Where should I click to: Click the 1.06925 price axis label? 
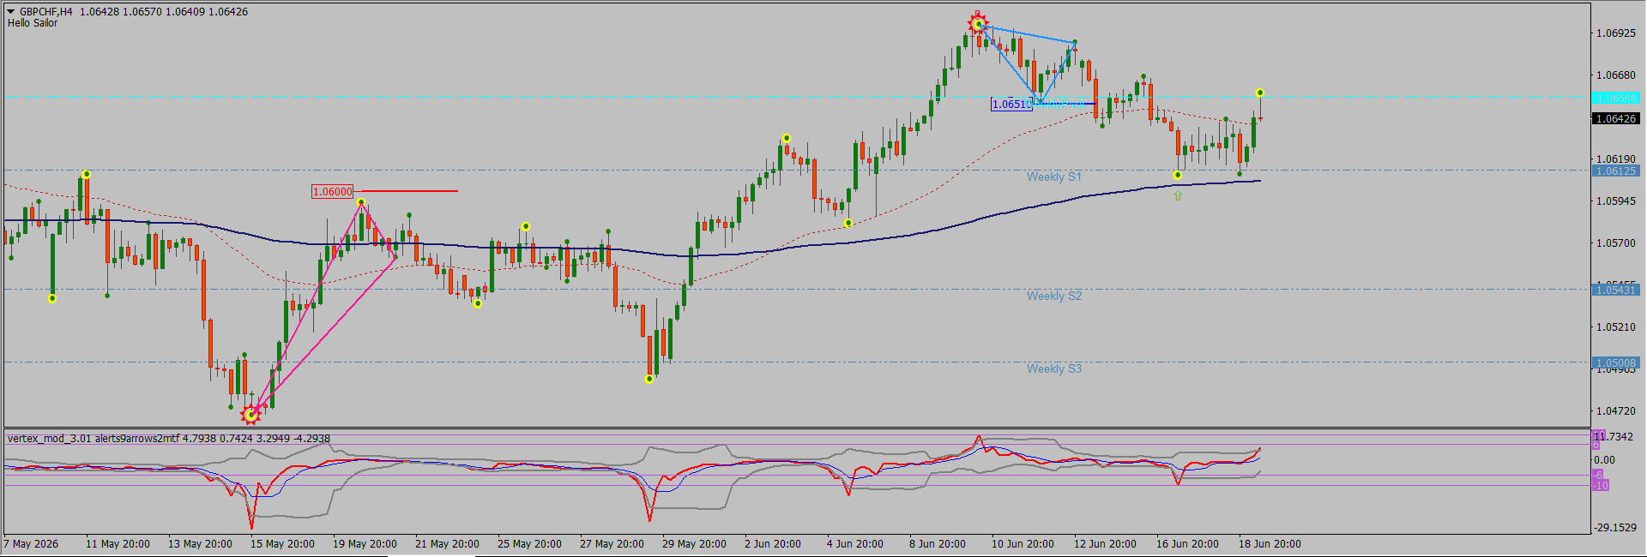pos(1616,33)
